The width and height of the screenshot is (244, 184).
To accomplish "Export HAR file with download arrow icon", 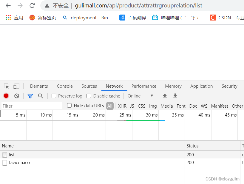I will [175, 96].
